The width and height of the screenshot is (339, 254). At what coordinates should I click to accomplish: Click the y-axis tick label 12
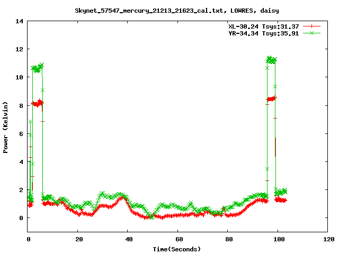(19, 49)
